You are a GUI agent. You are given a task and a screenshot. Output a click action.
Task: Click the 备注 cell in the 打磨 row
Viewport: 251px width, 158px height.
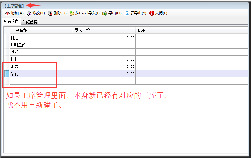coord(192,38)
